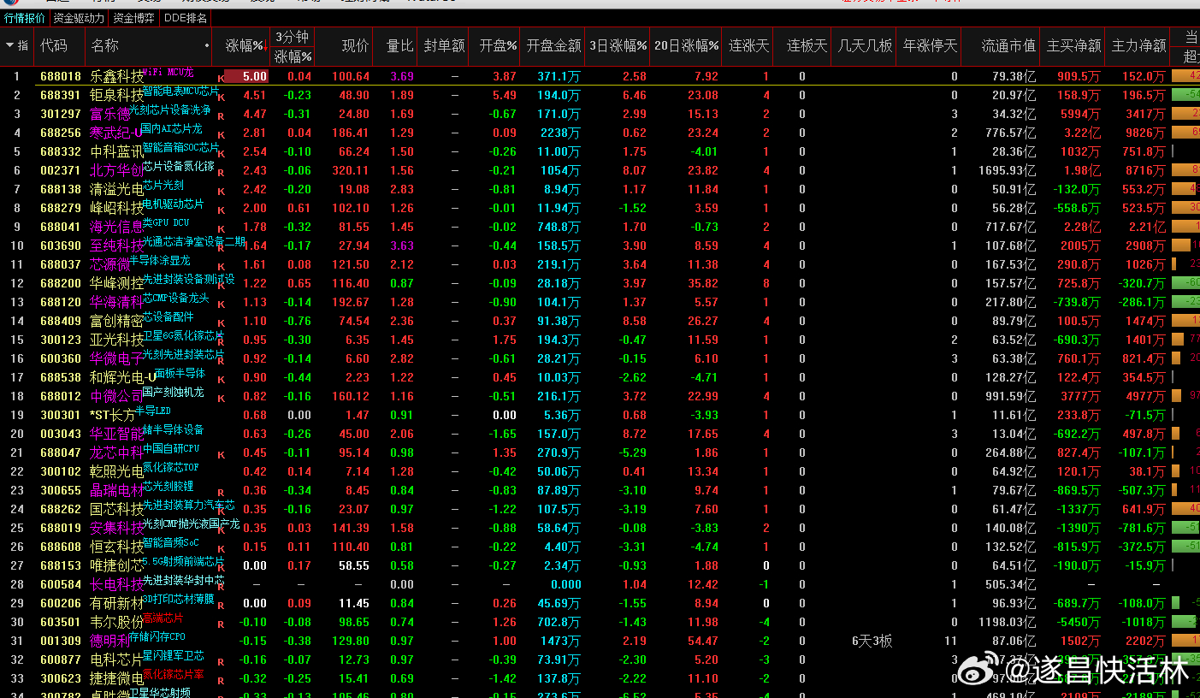Image resolution: width=1200 pixels, height=698 pixels.
Task: Click the R marker on 北方华创 row
Action: coord(221,173)
